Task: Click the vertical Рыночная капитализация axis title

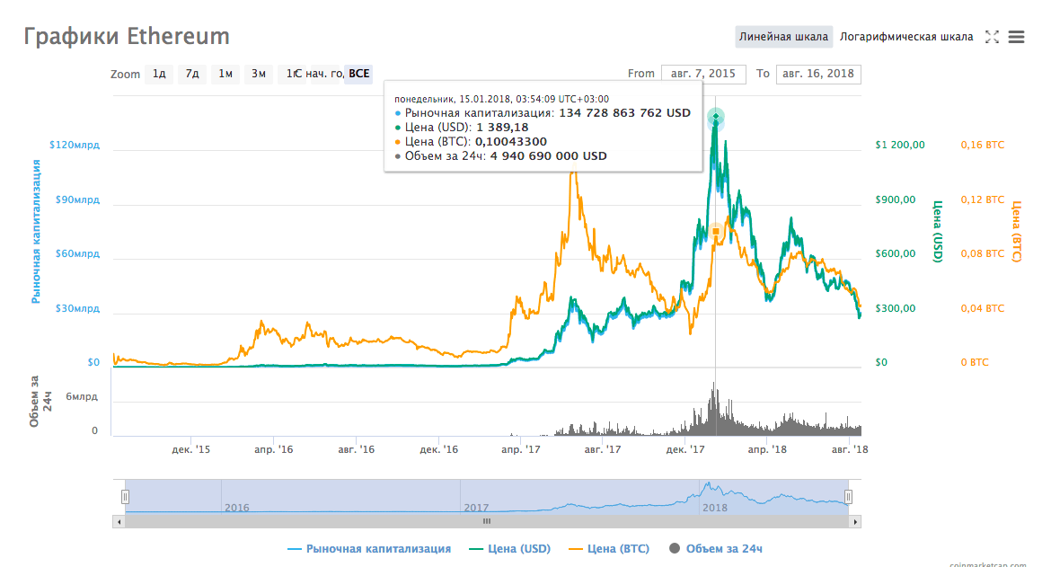Action: (x=36, y=231)
